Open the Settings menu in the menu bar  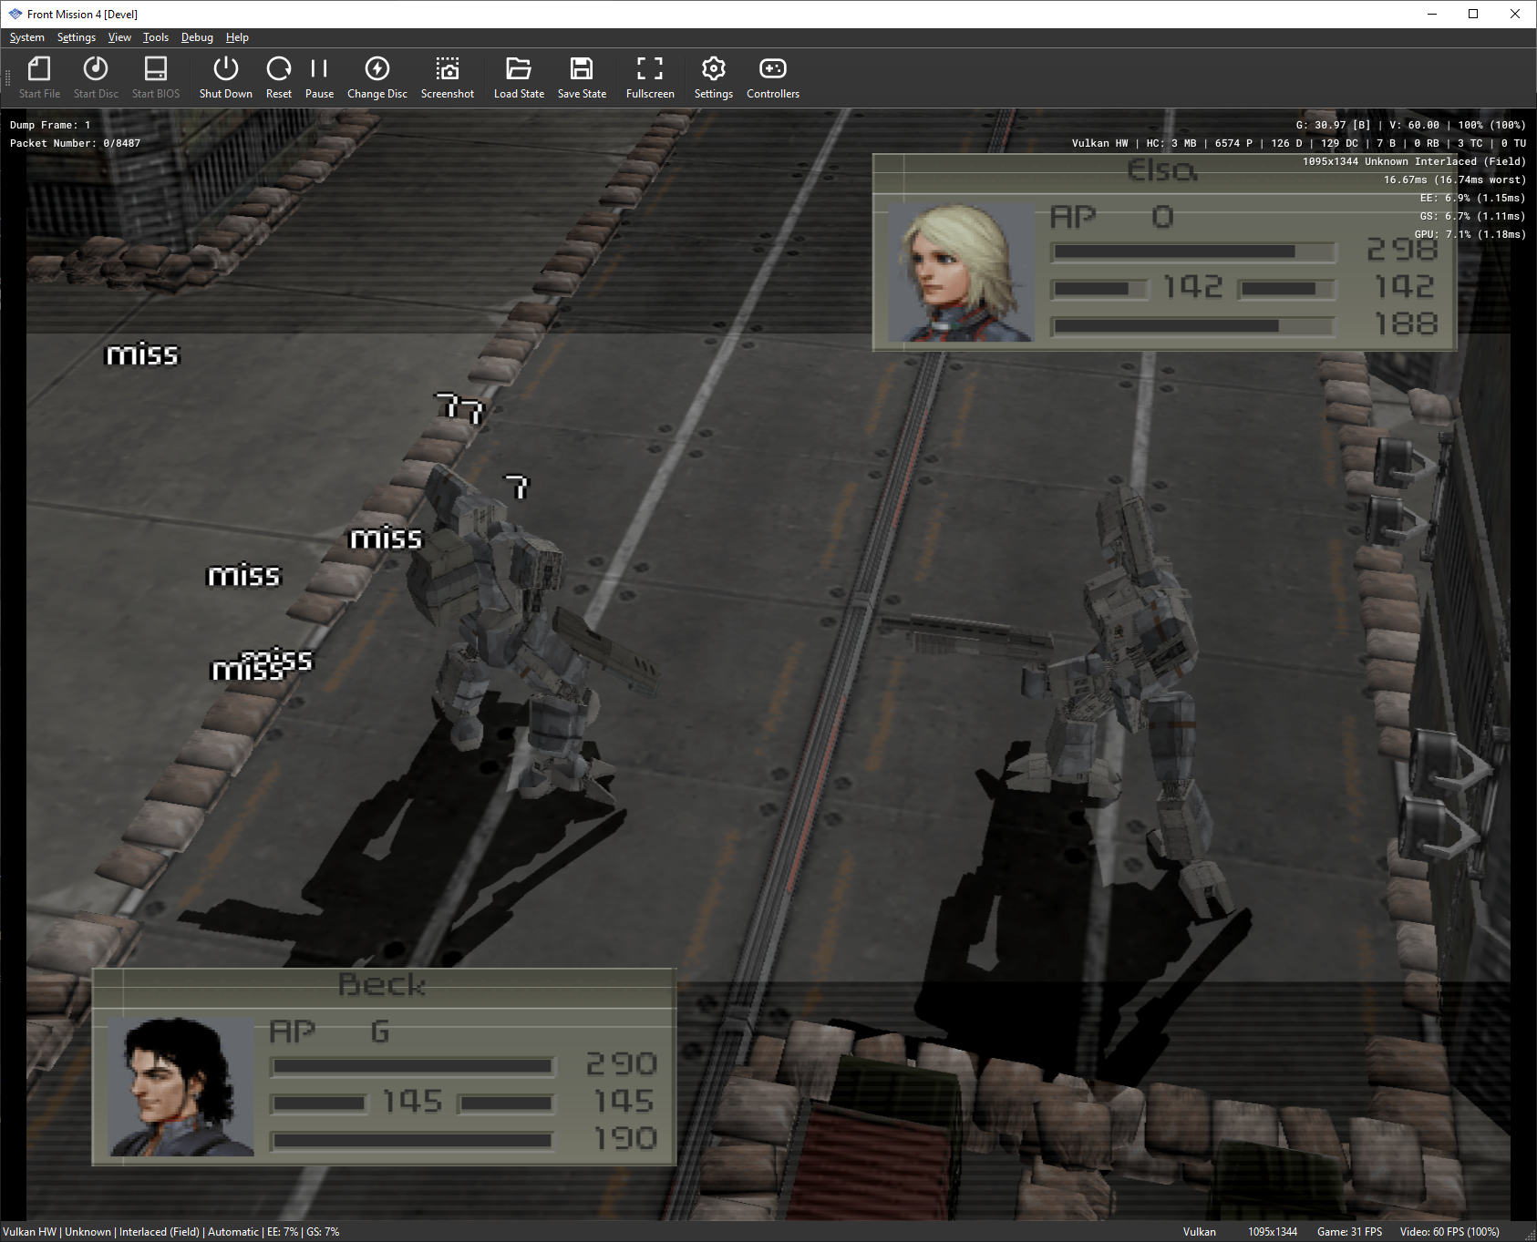coord(77,37)
